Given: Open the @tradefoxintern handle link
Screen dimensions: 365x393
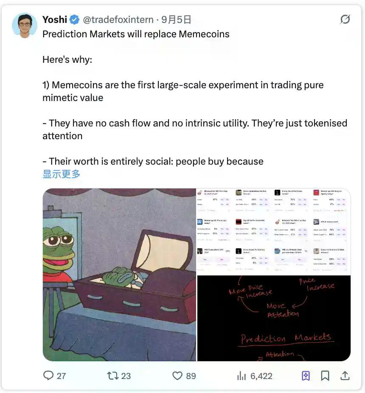Looking at the screenshot, I should tap(118, 20).
